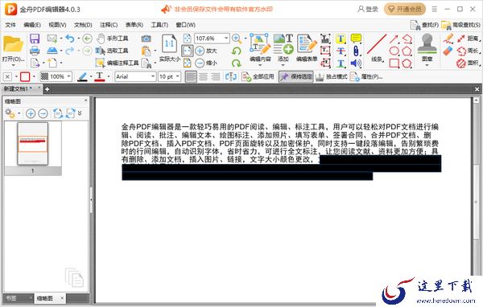Screen dimensions: 483x307
Task: Click the Login (登录) button
Action: tap(368, 9)
